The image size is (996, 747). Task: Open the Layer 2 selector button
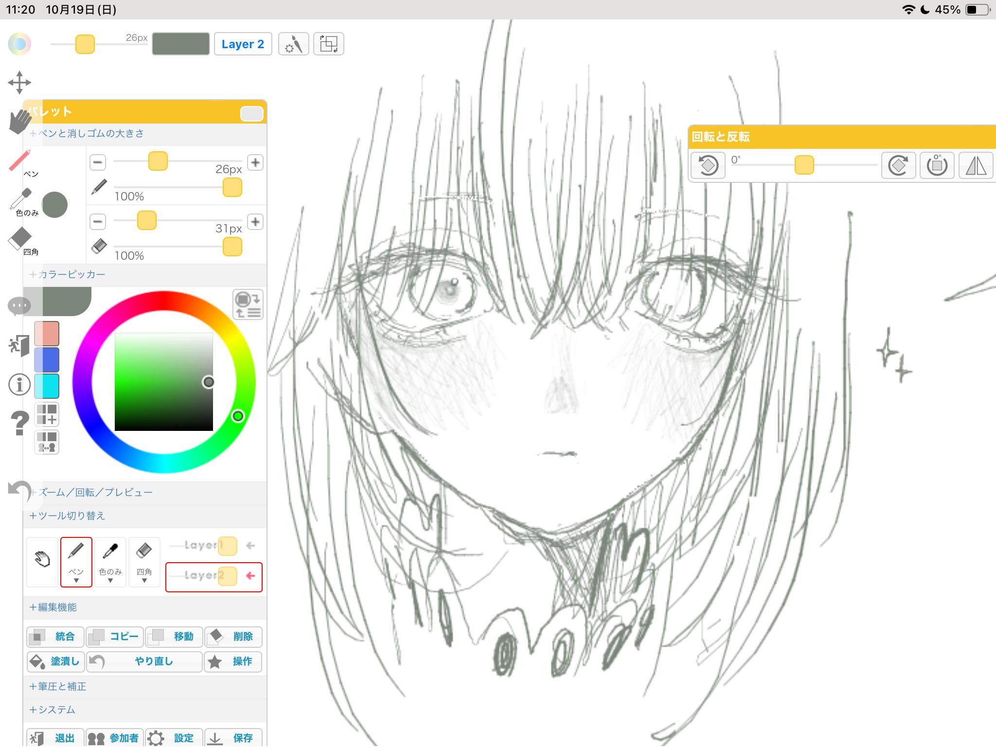(x=243, y=44)
